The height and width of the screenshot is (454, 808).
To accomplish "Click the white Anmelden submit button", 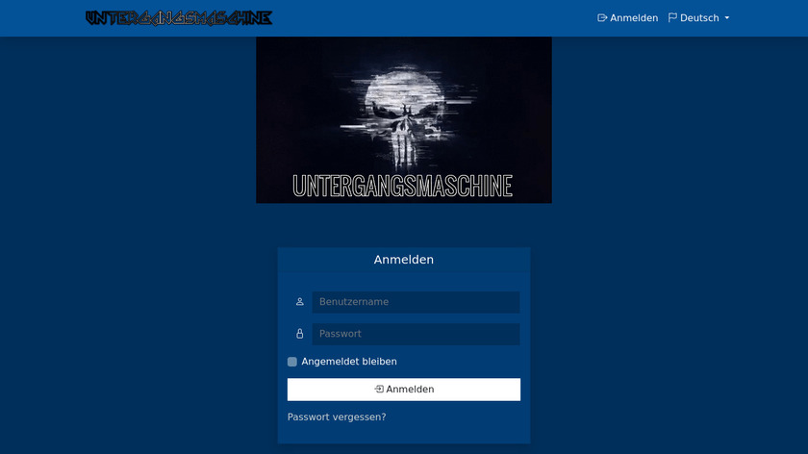I will [404, 390].
